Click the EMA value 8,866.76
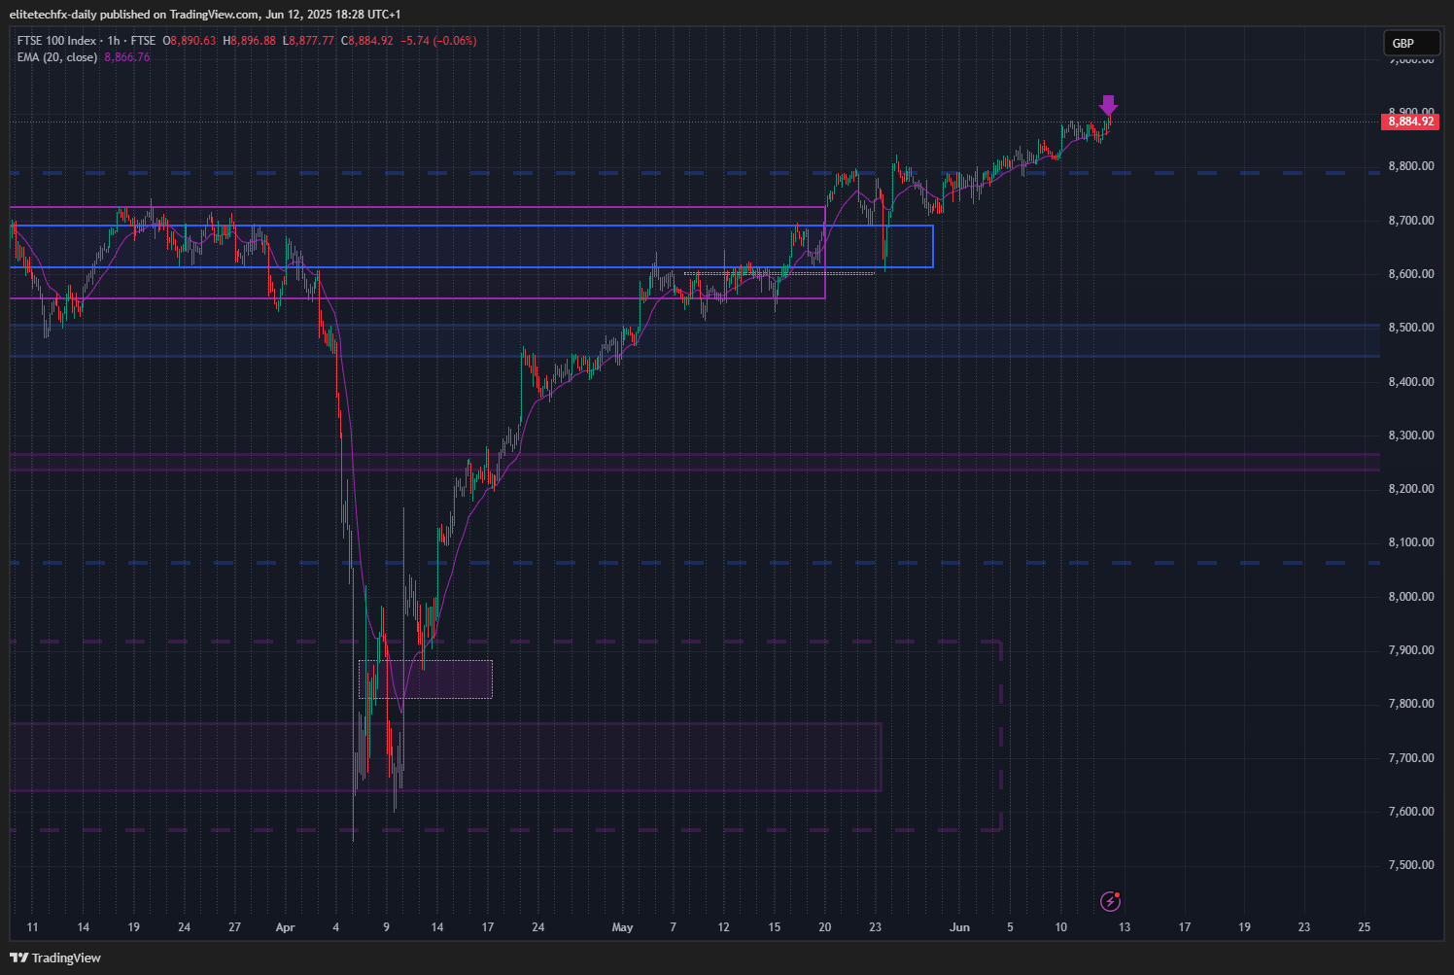Image resolution: width=1454 pixels, height=975 pixels. [x=127, y=57]
